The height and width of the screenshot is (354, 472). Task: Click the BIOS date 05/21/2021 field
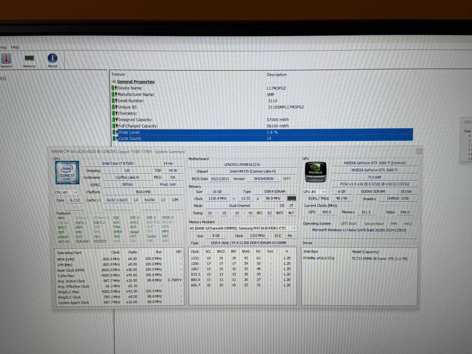(x=220, y=179)
